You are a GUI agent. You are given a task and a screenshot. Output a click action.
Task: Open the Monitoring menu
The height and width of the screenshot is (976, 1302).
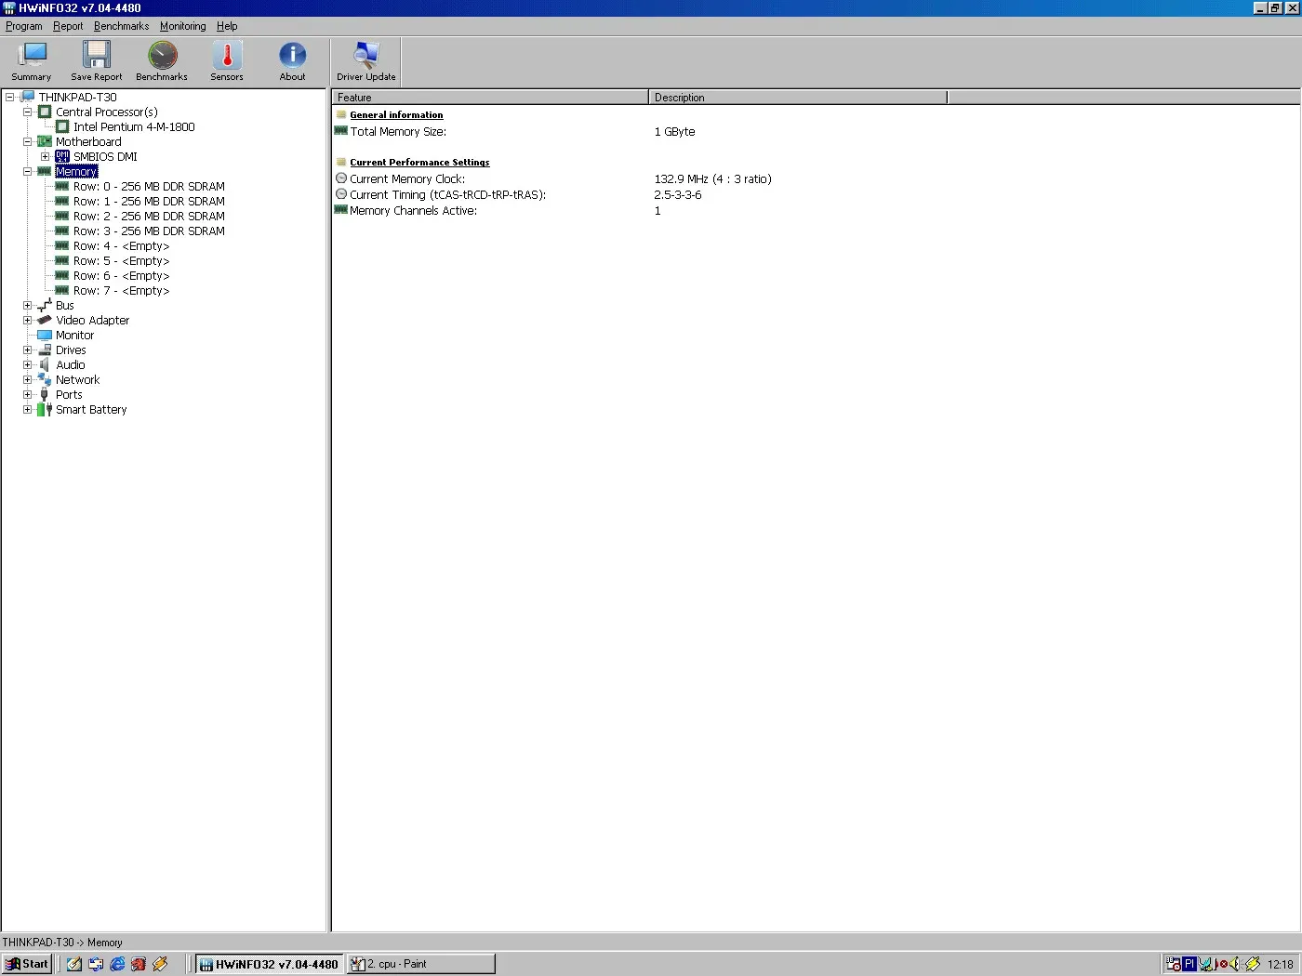click(183, 26)
